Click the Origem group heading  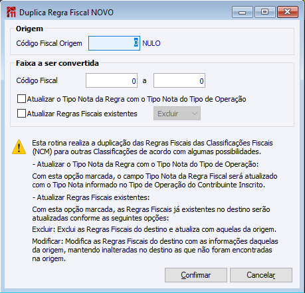[29, 29]
